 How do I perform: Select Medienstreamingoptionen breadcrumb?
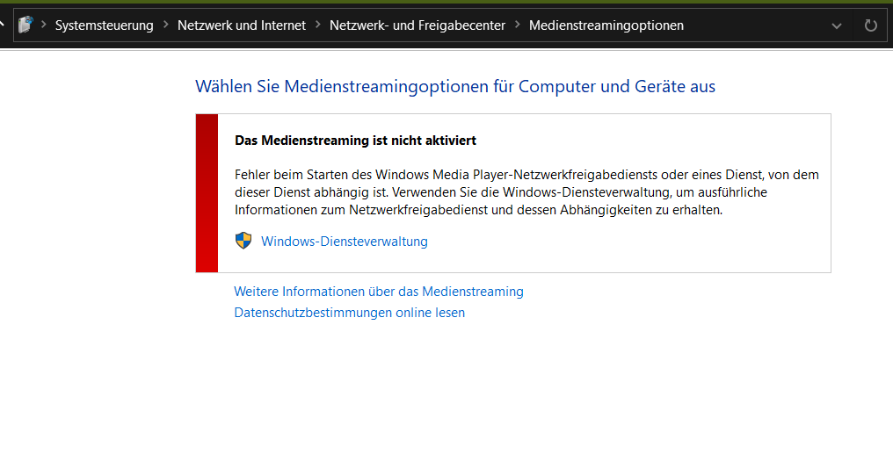606,25
